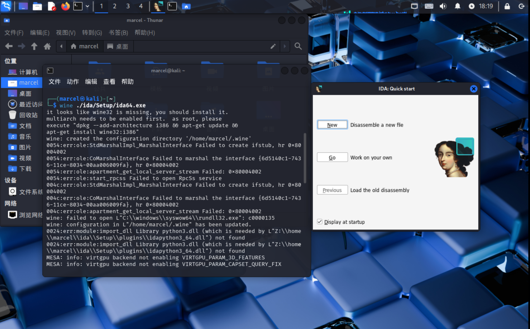Open Thunar's 书签(B) menu
This screenshot has width=530, height=329.
tap(118, 33)
